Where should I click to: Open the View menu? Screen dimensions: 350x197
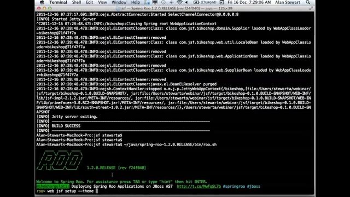(102, 2)
